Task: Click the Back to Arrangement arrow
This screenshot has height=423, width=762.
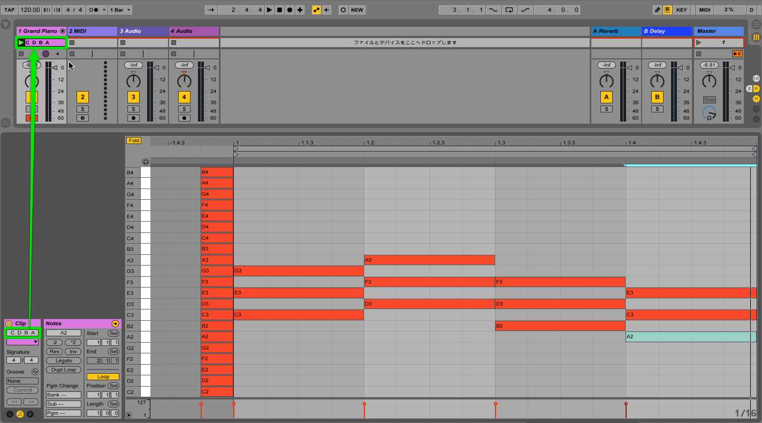Action: [x=326, y=10]
